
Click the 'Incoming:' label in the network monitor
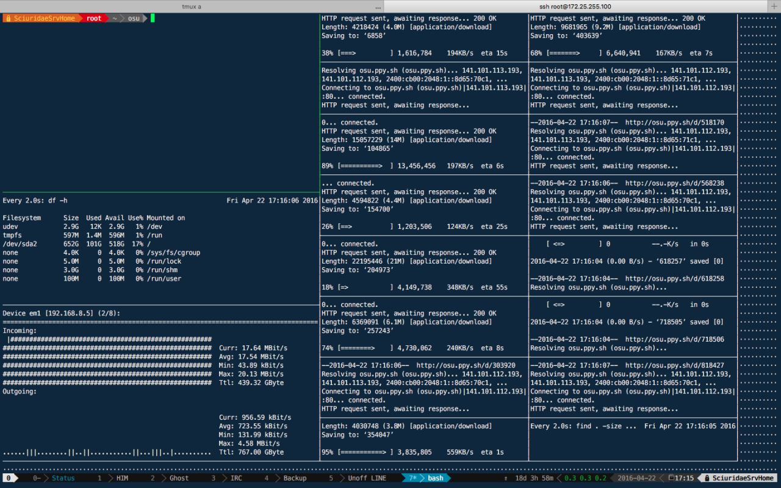point(20,331)
